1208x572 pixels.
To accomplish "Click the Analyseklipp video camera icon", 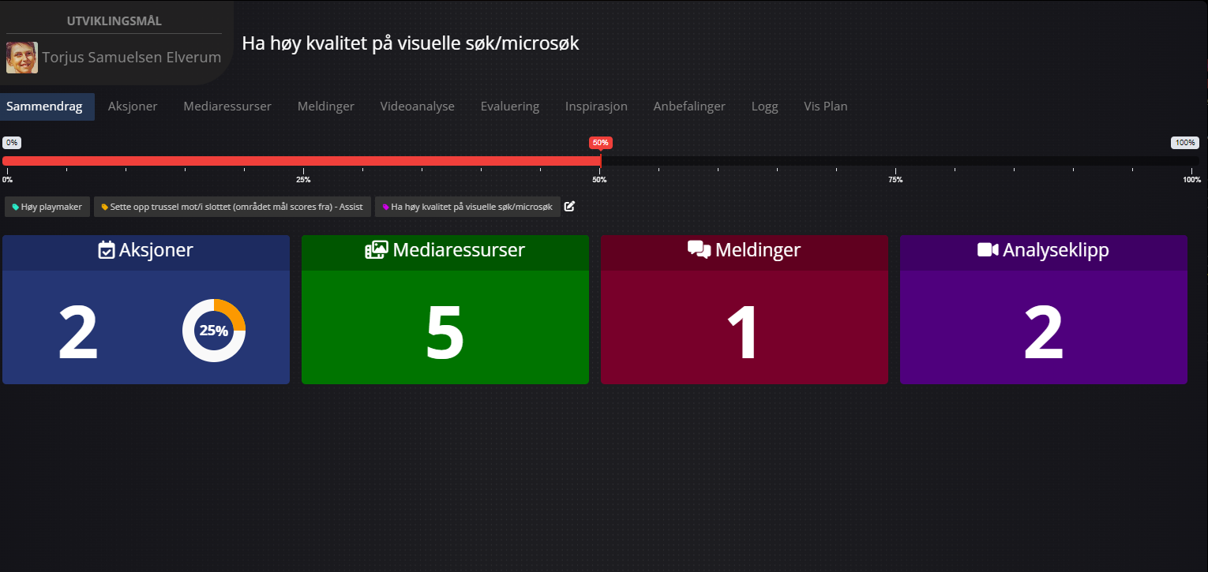I will coord(988,250).
